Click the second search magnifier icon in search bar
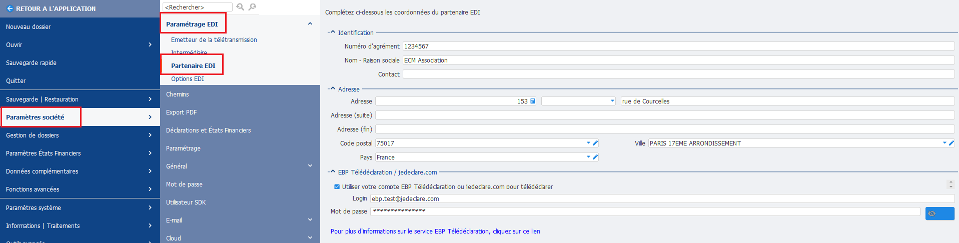 [x=252, y=7]
